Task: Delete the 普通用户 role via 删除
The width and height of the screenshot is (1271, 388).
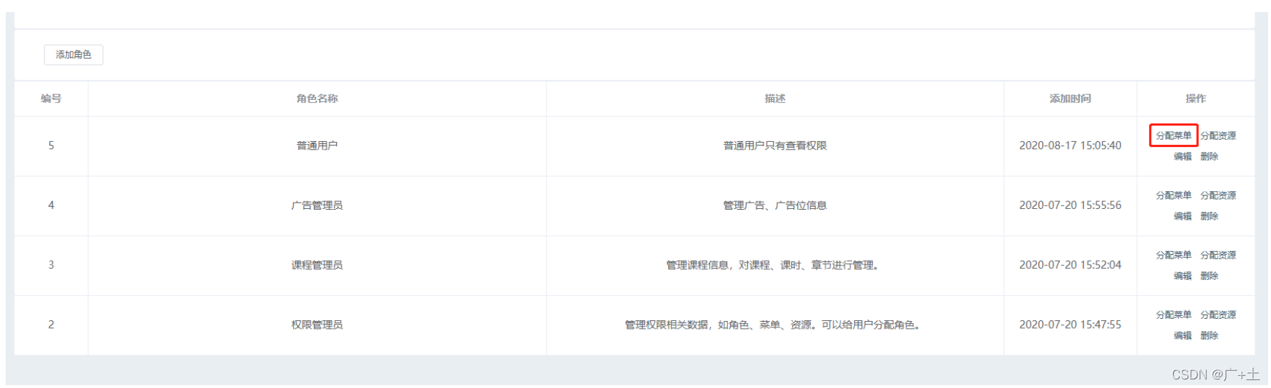Action: pos(1209,156)
